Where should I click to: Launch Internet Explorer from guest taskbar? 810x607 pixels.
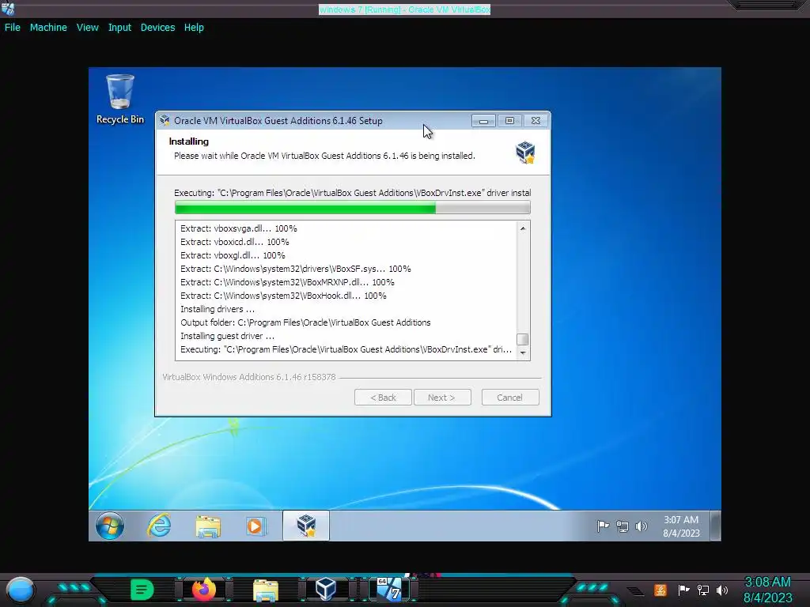pos(159,526)
